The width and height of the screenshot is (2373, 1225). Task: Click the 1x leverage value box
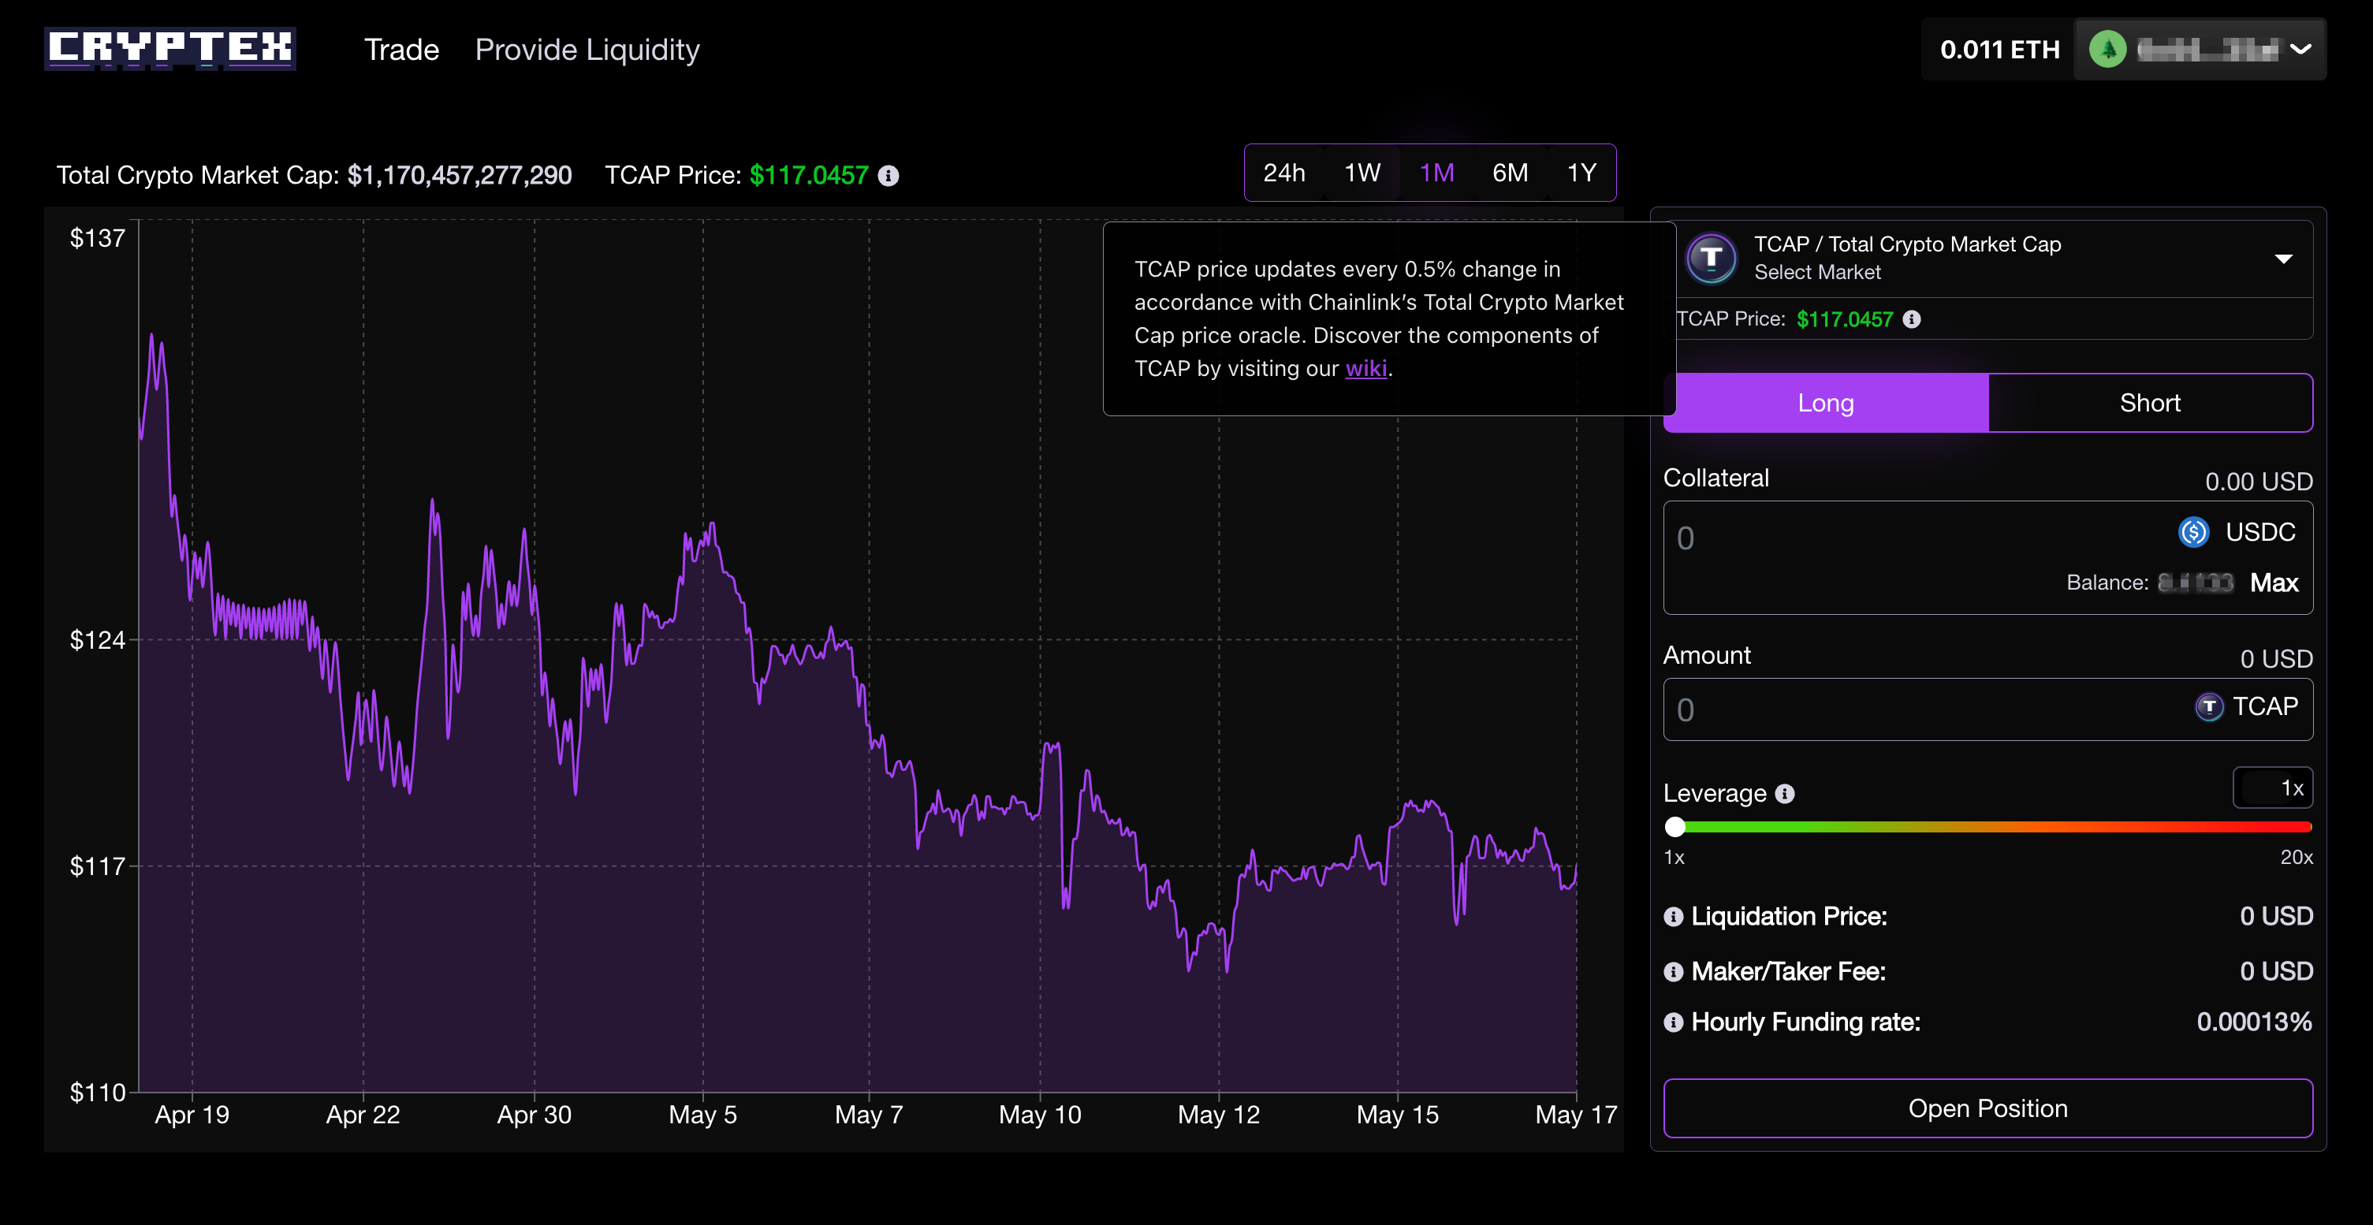[x=2271, y=787]
